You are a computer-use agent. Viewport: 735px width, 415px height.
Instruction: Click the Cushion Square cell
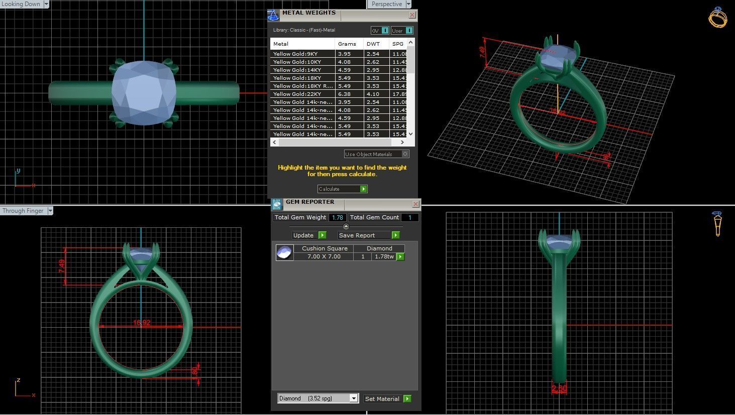coord(325,248)
